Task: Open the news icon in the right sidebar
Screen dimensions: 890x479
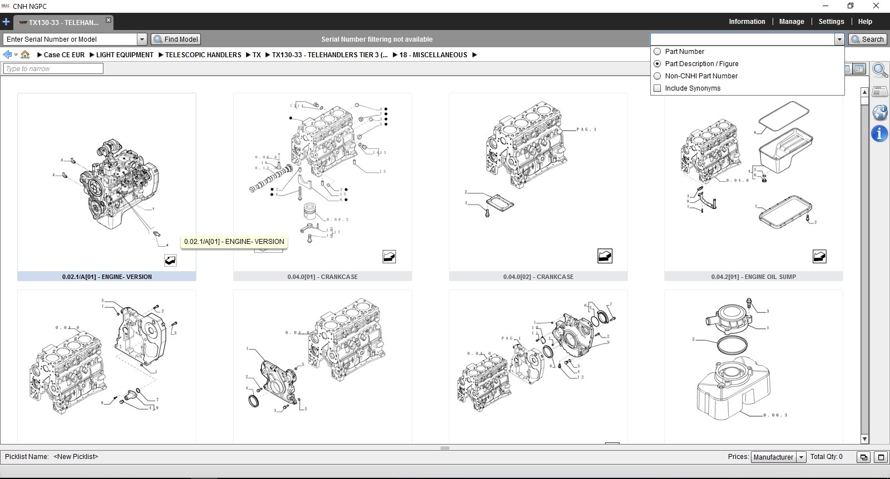Action: point(879,91)
